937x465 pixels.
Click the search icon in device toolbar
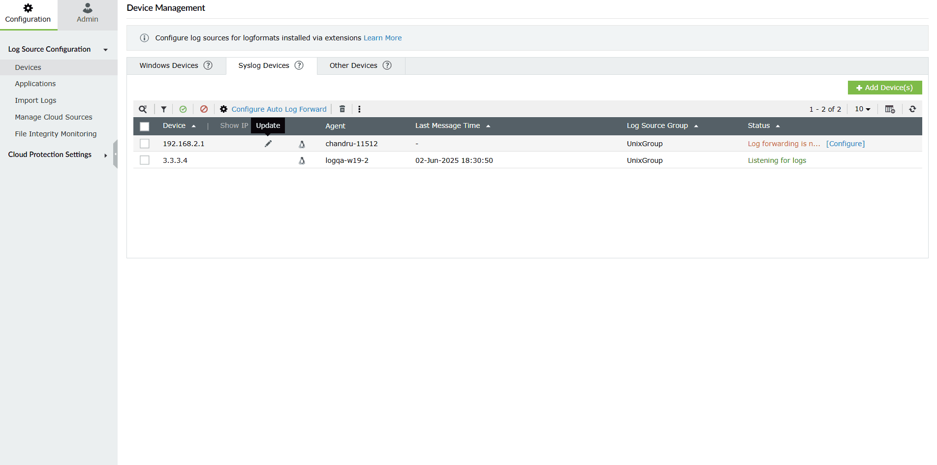[x=143, y=109]
